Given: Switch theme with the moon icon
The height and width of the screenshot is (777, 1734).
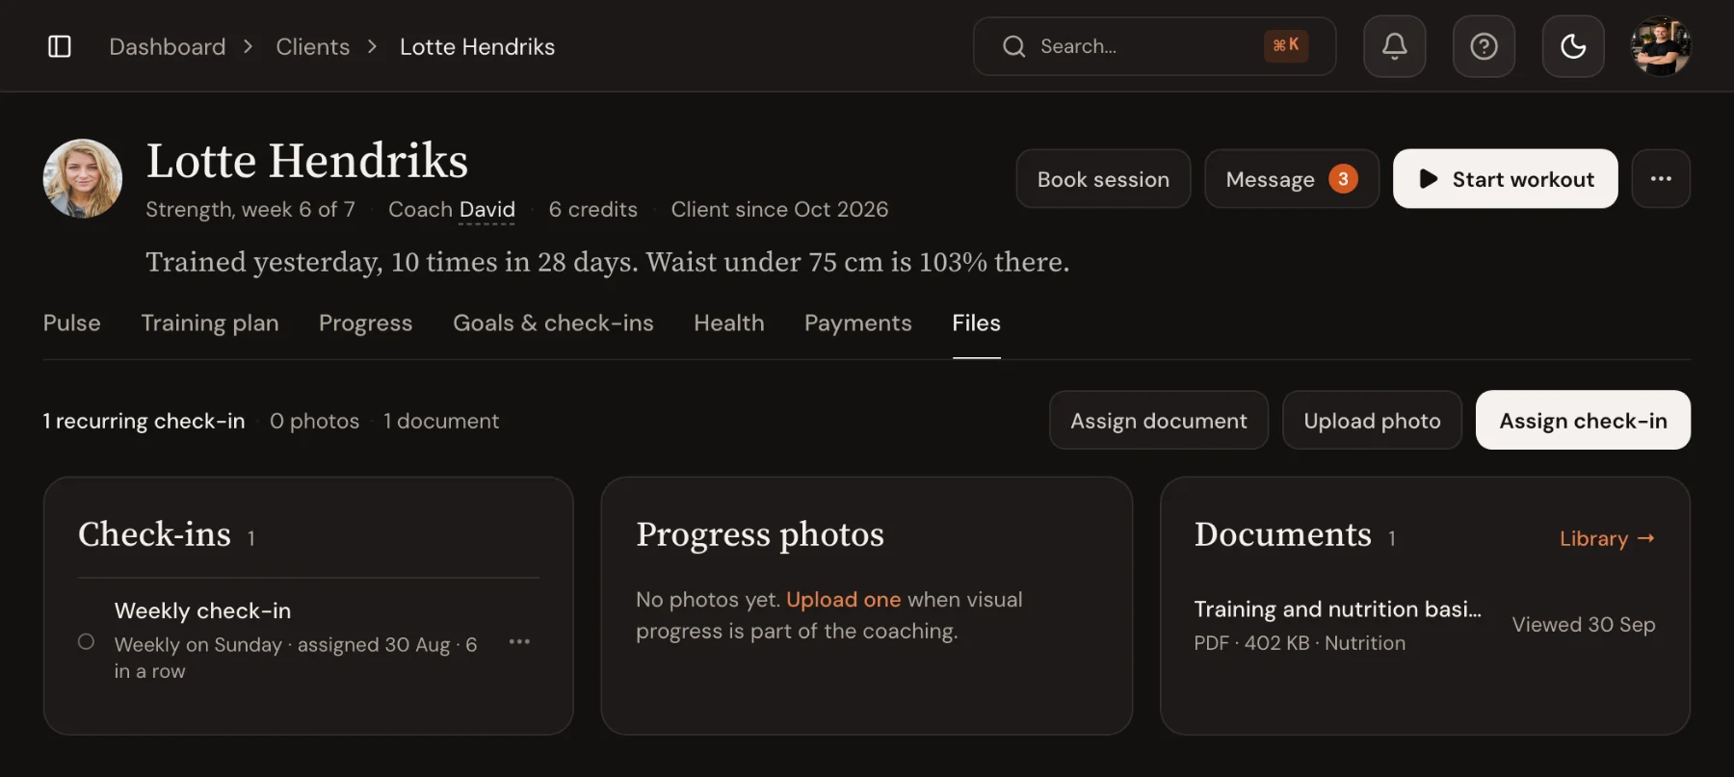Looking at the screenshot, I should (1573, 46).
